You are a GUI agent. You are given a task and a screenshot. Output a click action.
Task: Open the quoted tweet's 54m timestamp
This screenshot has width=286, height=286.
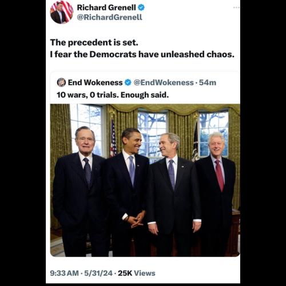point(208,82)
